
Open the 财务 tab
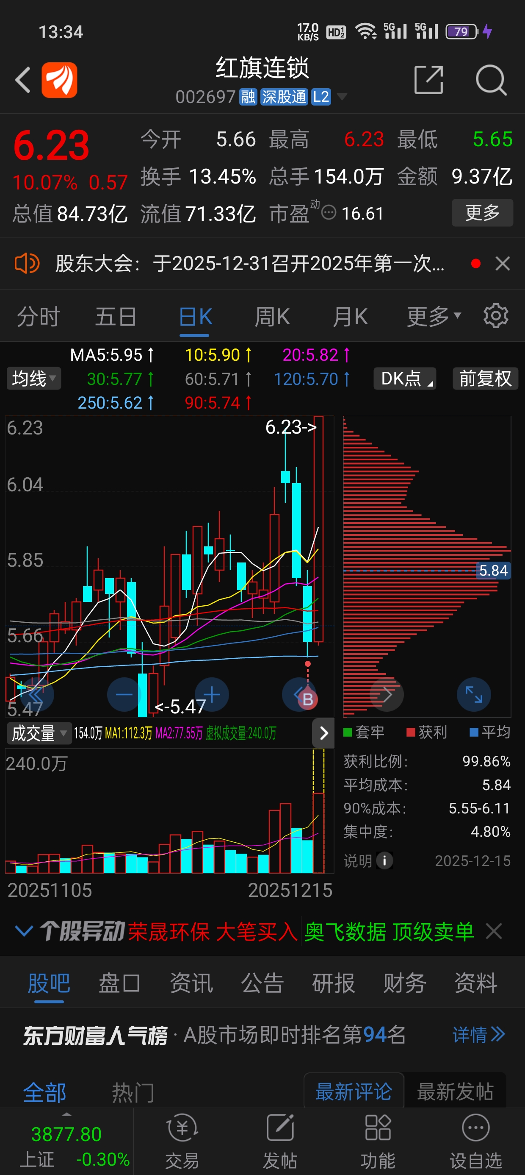coord(405,983)
